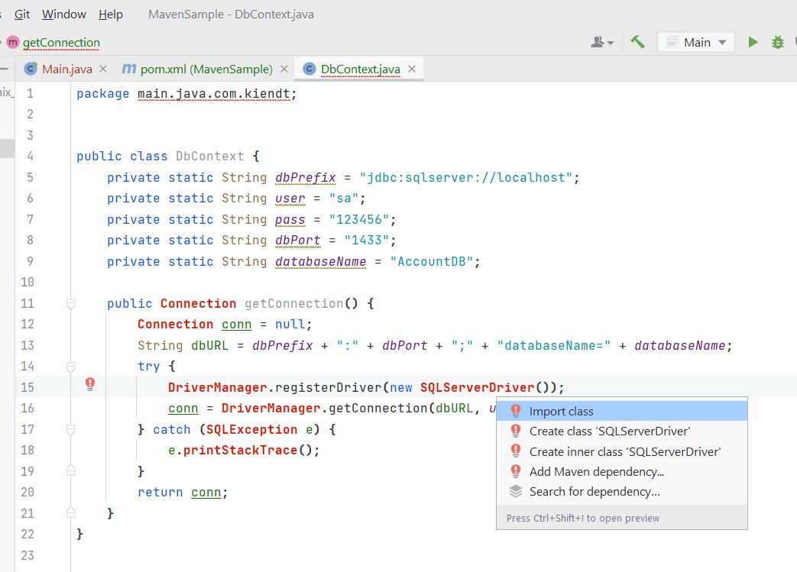Run the Main configuration
This screenshot has width=797, height=572.
(753, 42)
